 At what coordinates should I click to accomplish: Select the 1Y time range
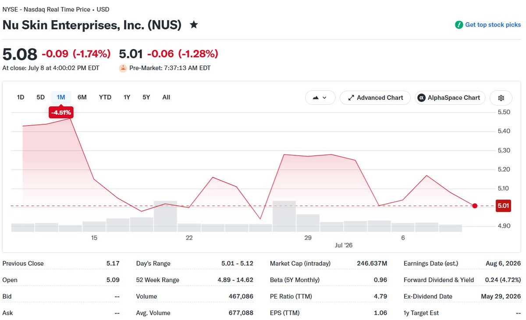127,97
